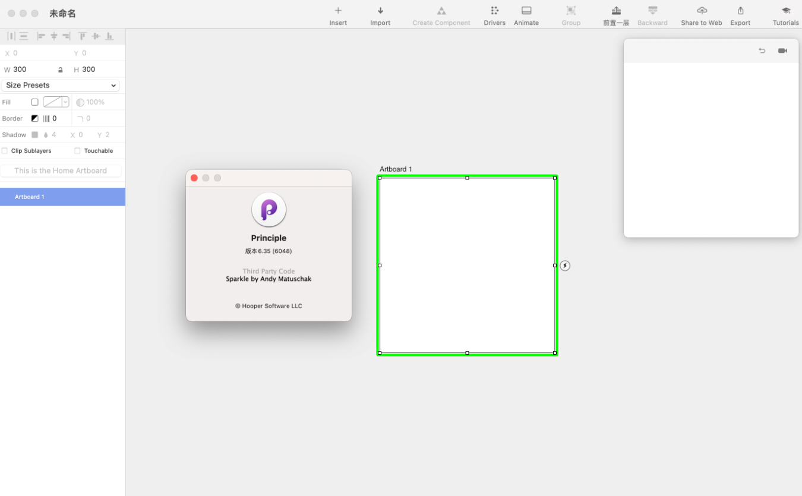Click the bottom-right corner handle of Artboard 1
802x496 pixels.
(555, 353)
